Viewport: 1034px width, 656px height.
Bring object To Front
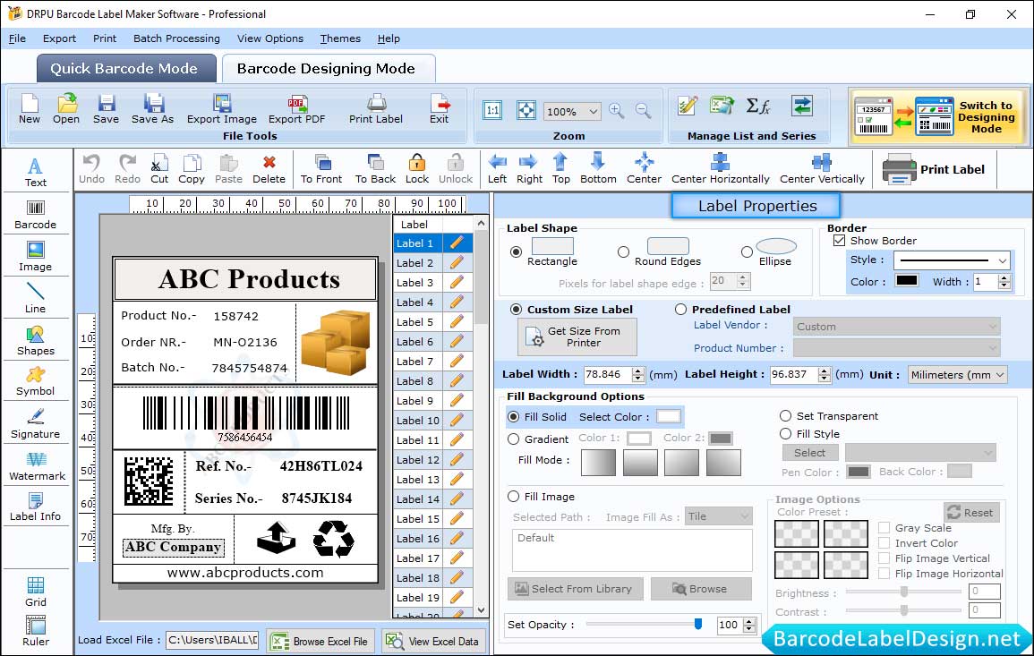[x=321, y=169]
